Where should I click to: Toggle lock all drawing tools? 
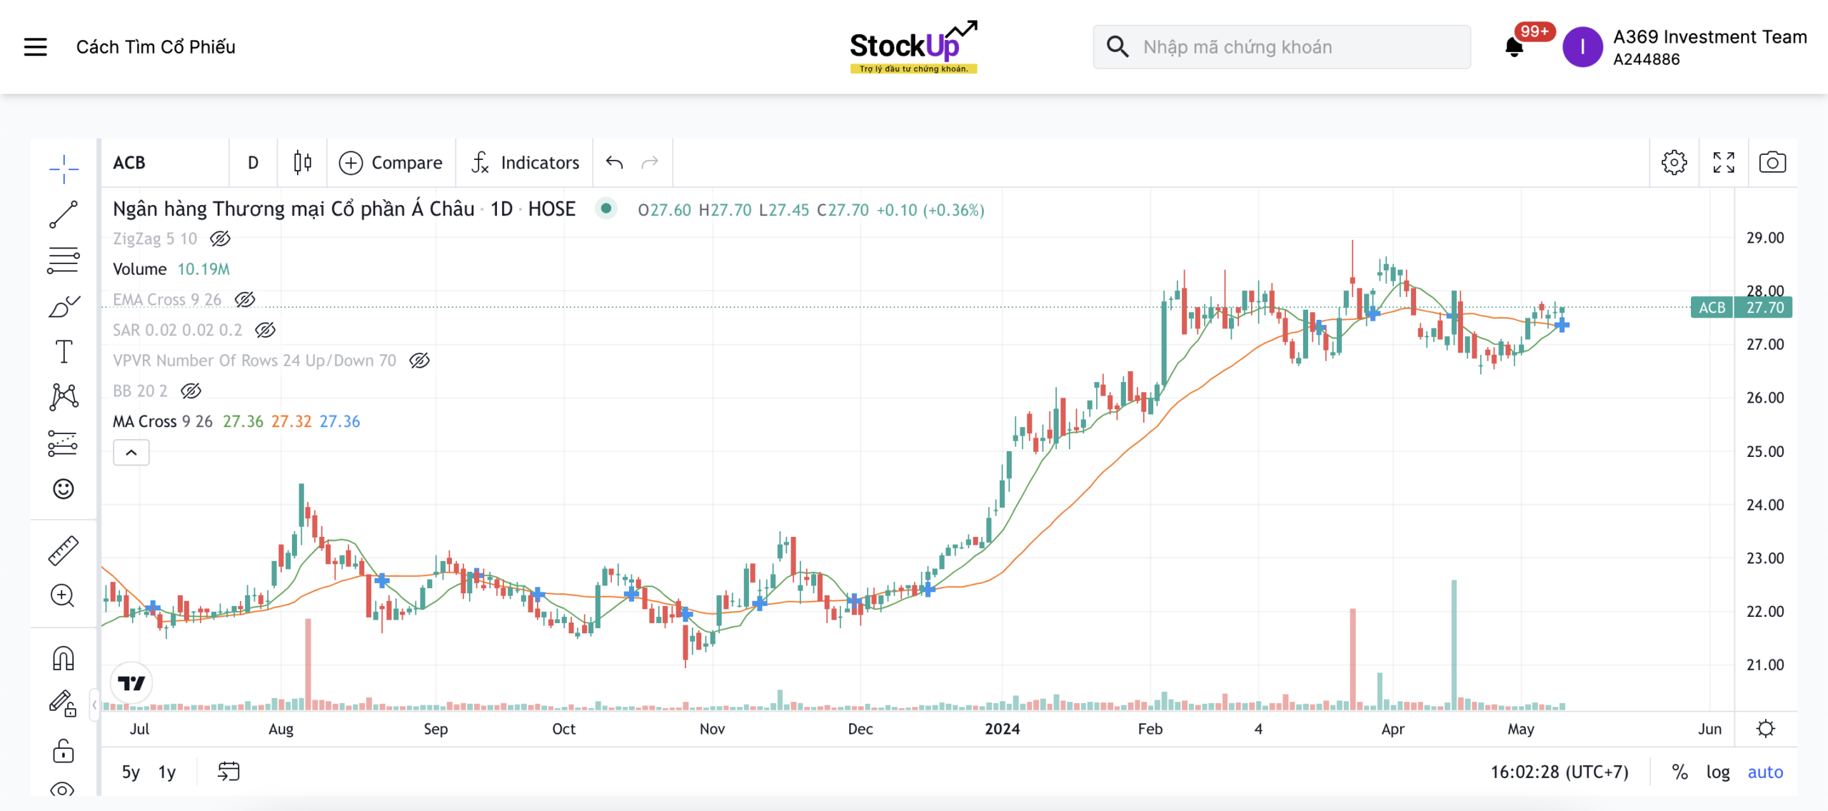pos(63,751)
